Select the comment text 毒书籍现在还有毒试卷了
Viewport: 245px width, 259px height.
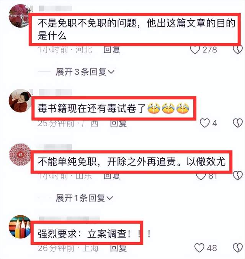tap(91, 108)
